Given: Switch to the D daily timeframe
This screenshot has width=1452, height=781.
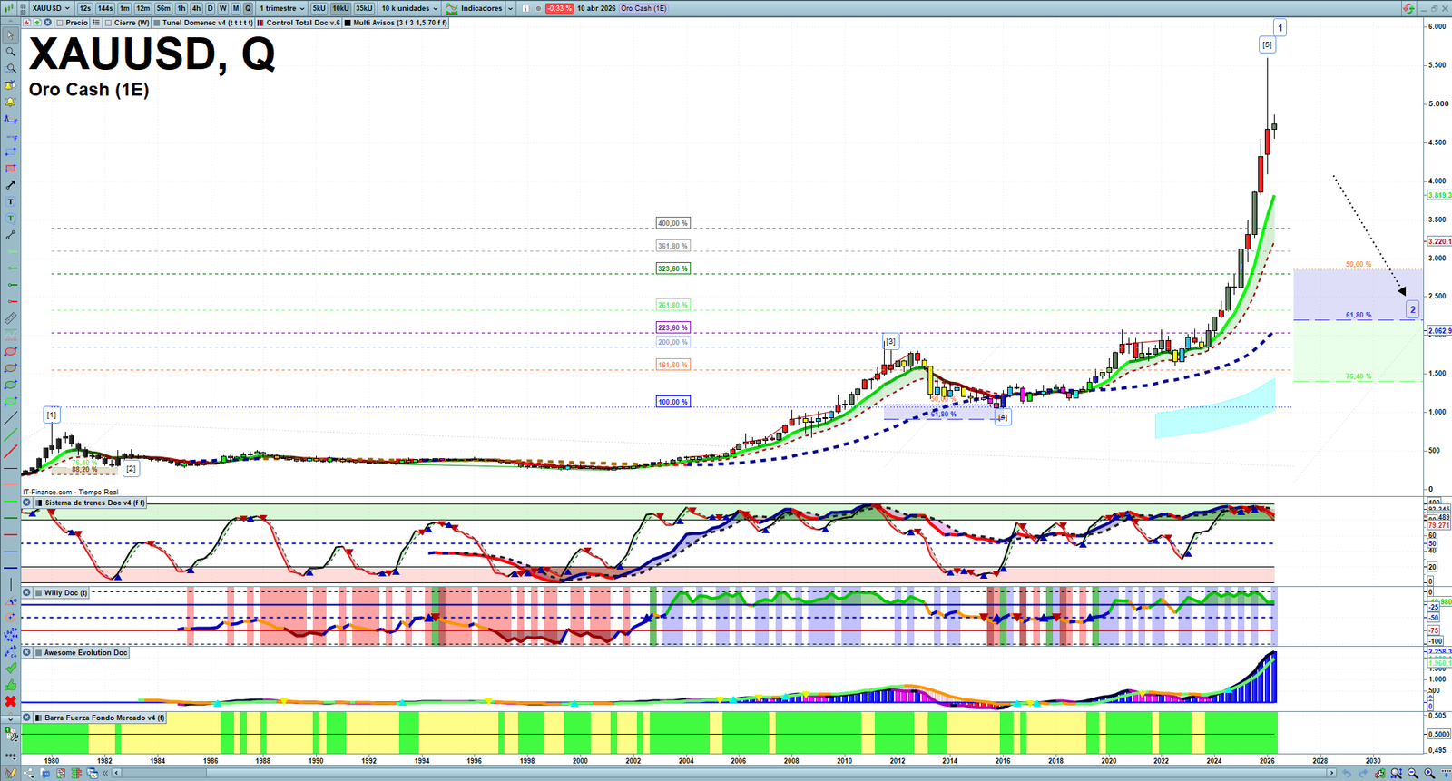Looking at the screenshot, I should (210, 8).
